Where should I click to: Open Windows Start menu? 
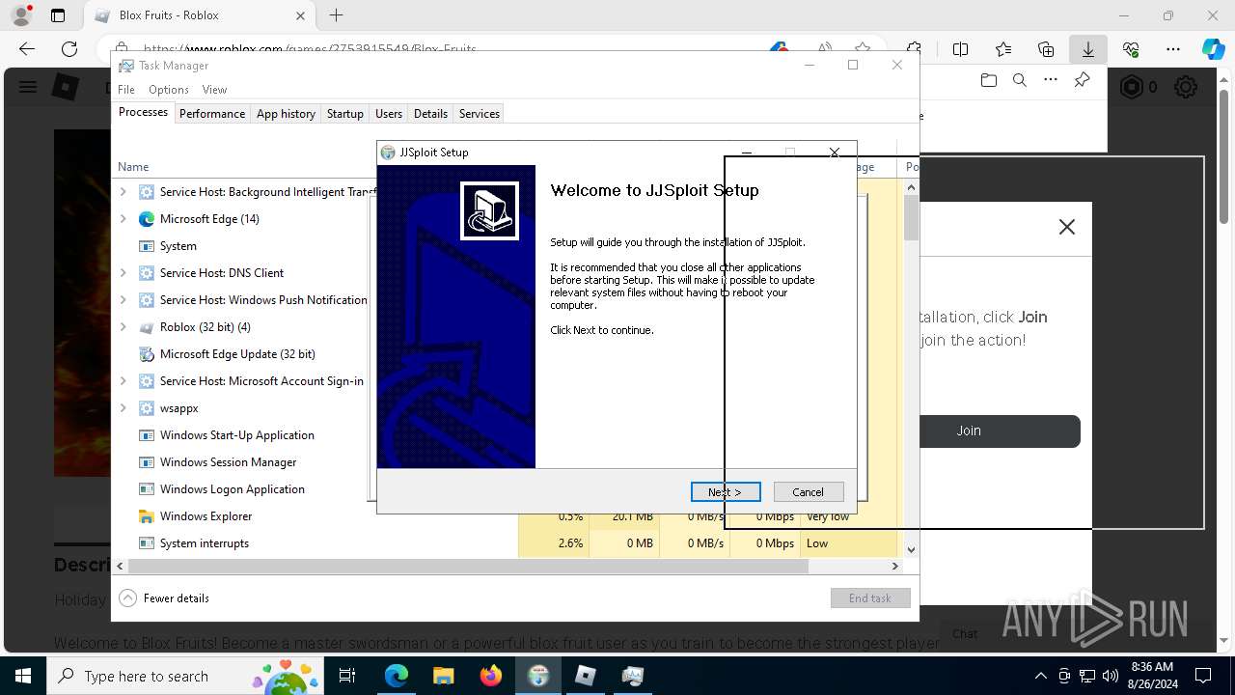coord(22,676)
